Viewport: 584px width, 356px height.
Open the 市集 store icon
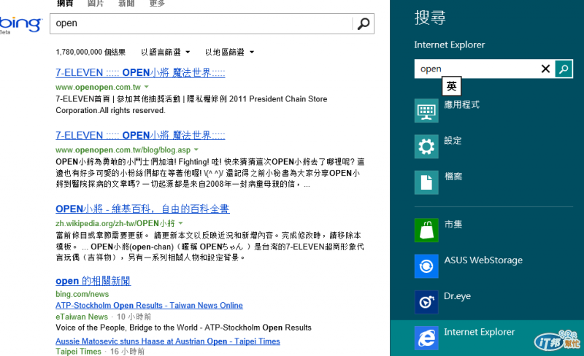(x=426, y=230)
